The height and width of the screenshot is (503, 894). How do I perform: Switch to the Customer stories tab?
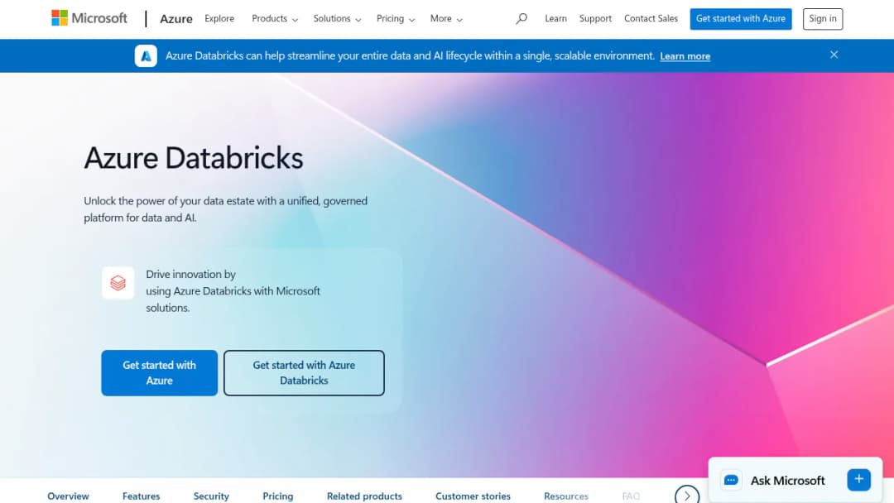coord(473,496)
